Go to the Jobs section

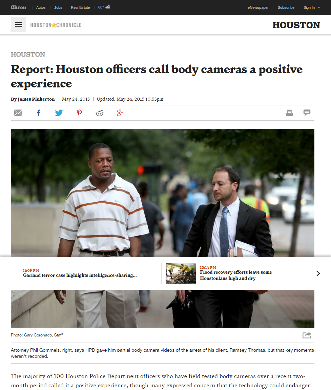58,7
